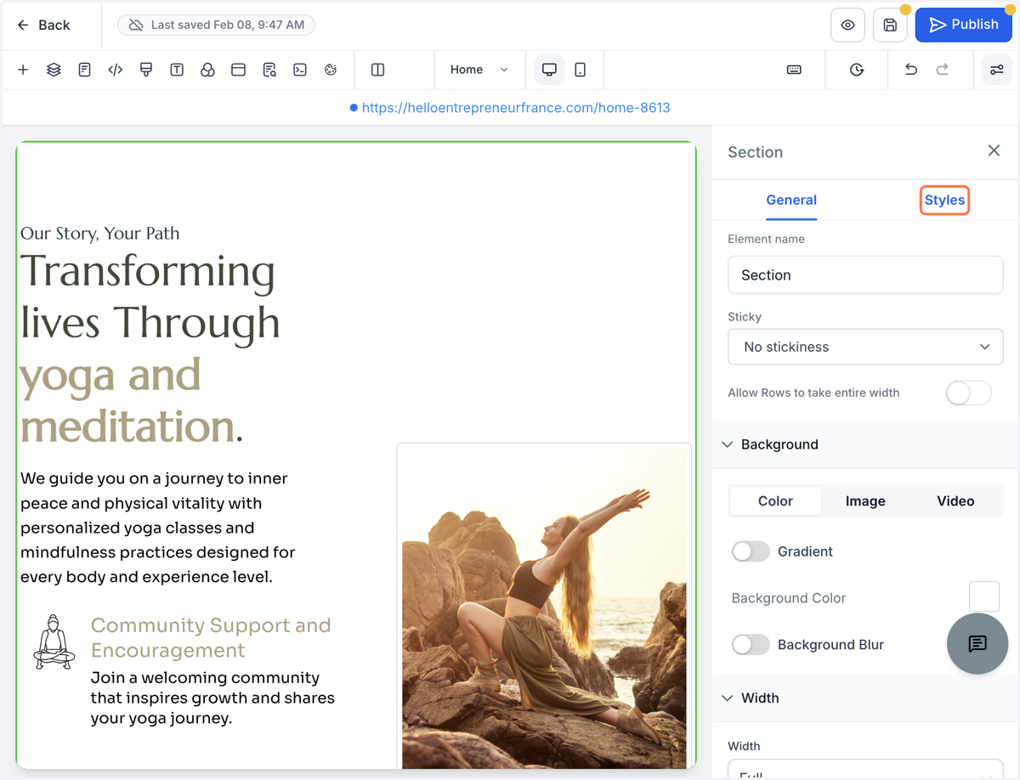Open the No stickiness dropdown
1020x780 pixels.
(865, 347)
